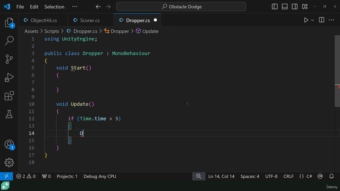Viewport: 340px width, 191px height.
Task: Click UnityEngine in using statement
Action: pos(78,39)
